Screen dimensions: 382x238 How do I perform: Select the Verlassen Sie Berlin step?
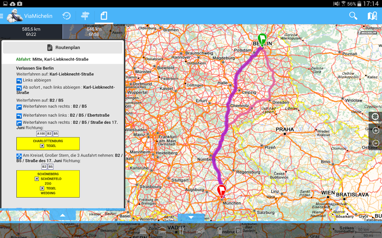tap(35, 68)
